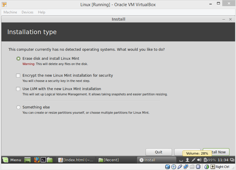Click the VirtualBox network adapters icon
The image size is (236, 170).
pos(186,167)
